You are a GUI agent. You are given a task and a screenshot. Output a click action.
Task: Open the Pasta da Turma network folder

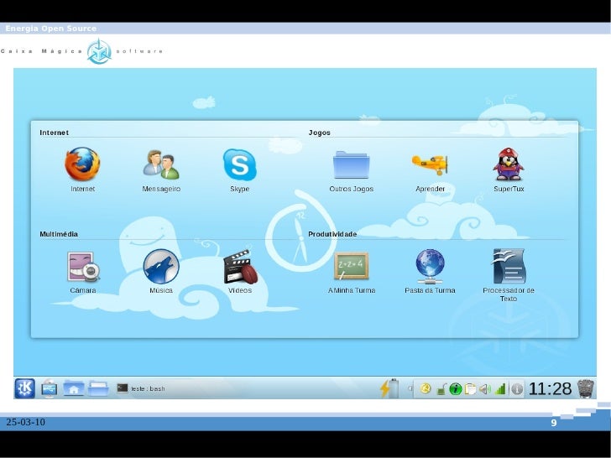430,267
